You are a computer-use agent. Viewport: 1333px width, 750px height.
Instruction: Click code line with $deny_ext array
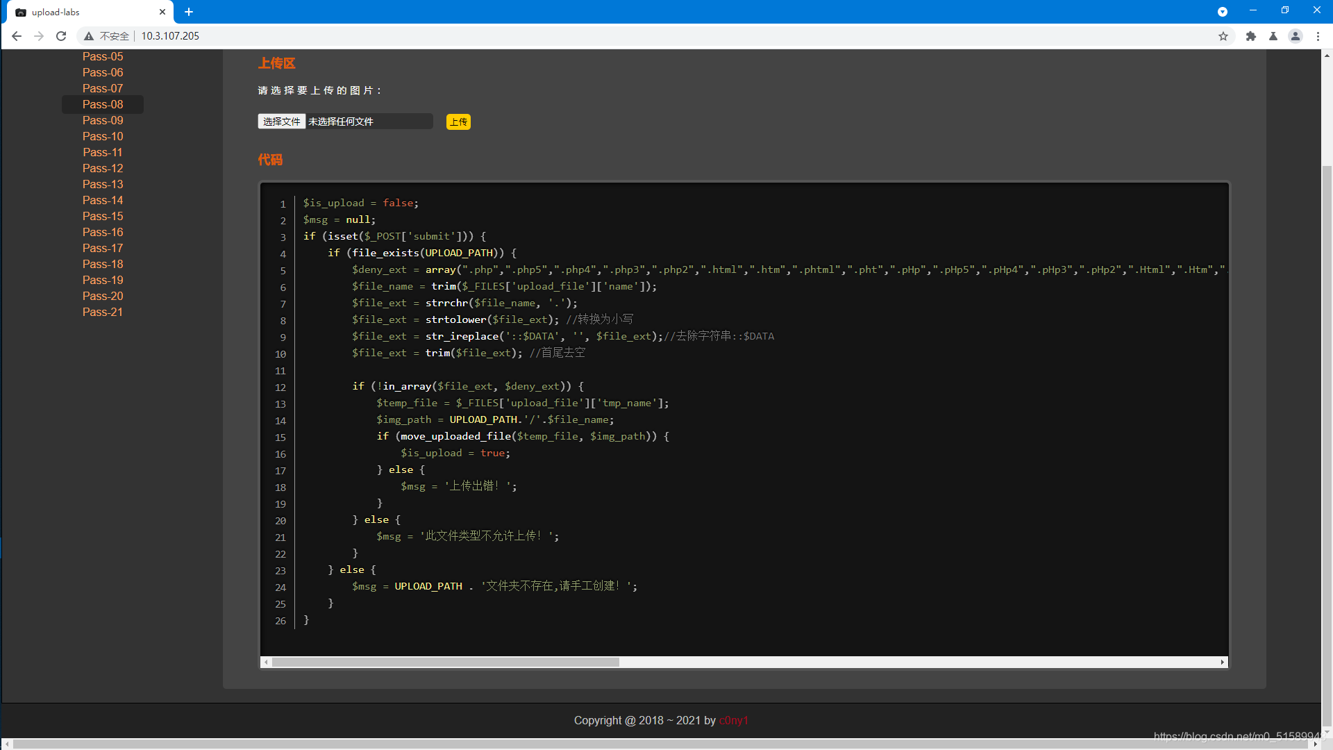[789, 269]
